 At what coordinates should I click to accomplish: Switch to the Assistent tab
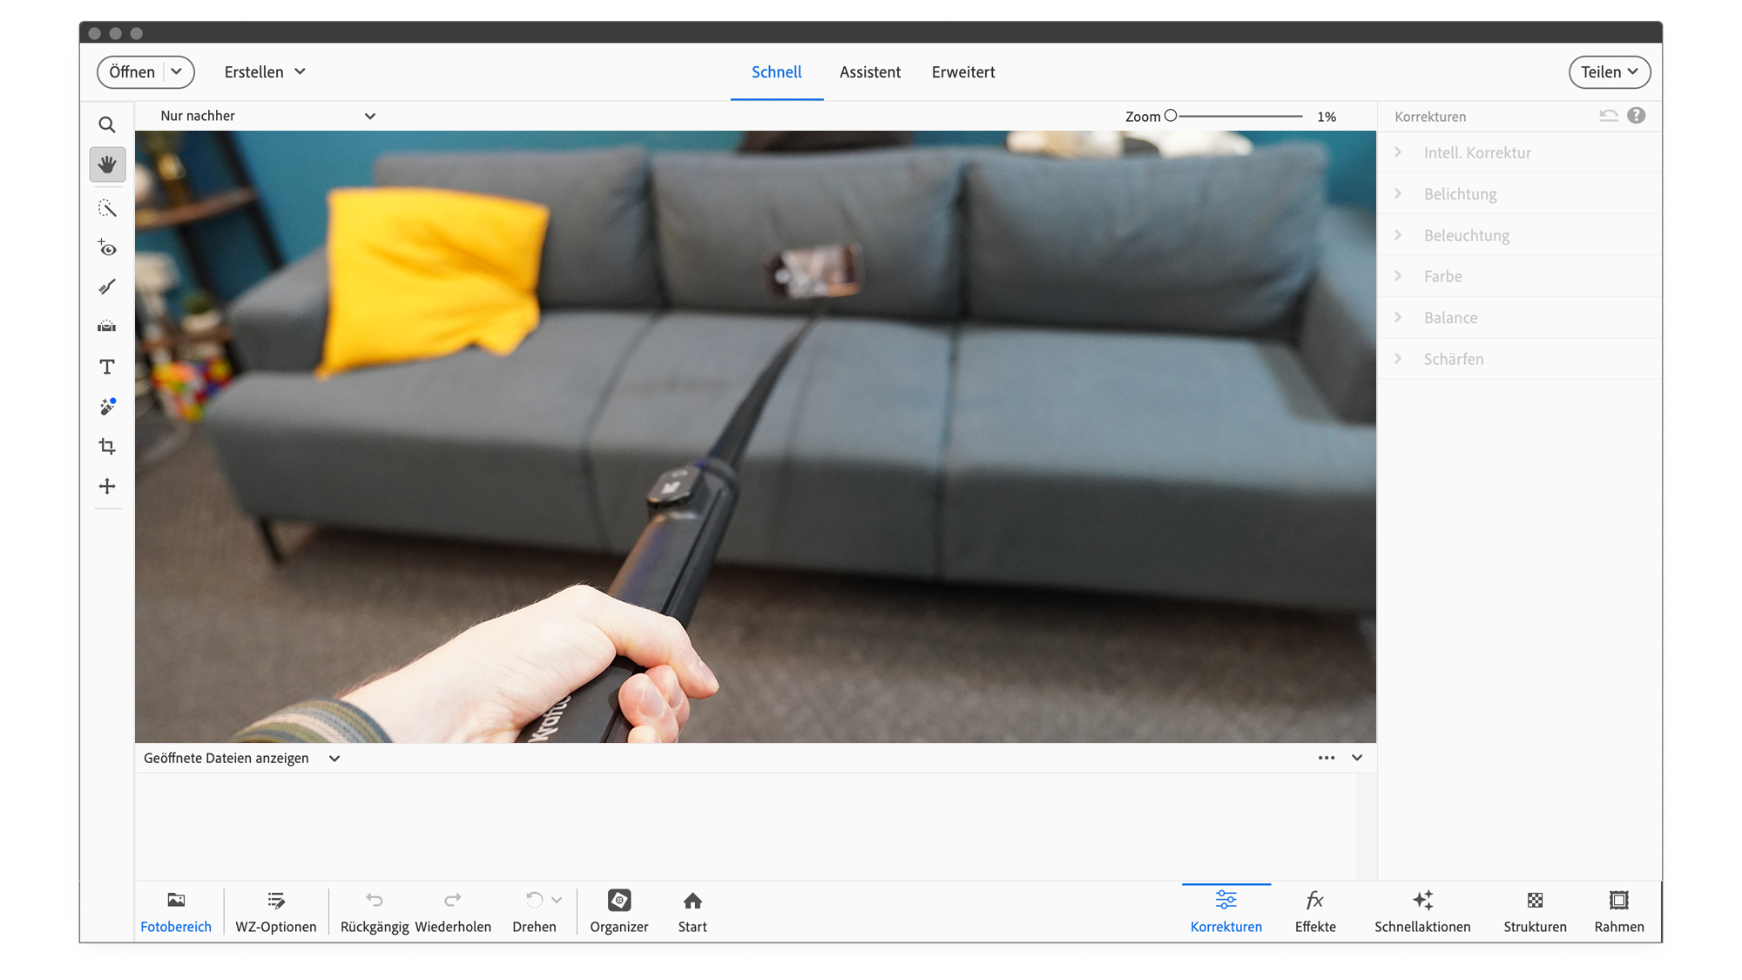pyautogui.click(x=870, y=71)
